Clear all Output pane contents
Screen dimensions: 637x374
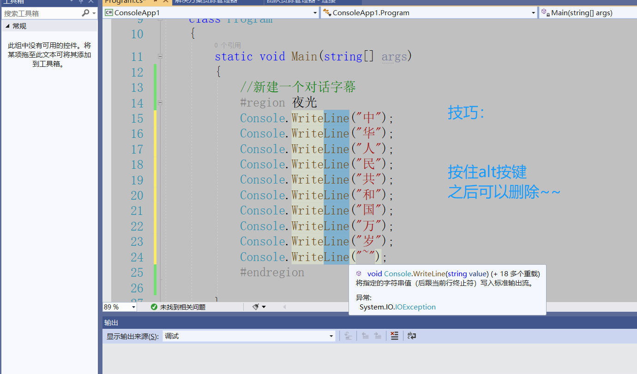click(394, 336)
